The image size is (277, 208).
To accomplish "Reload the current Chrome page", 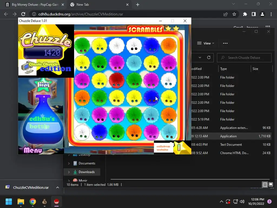I will [x=23, y=14].
